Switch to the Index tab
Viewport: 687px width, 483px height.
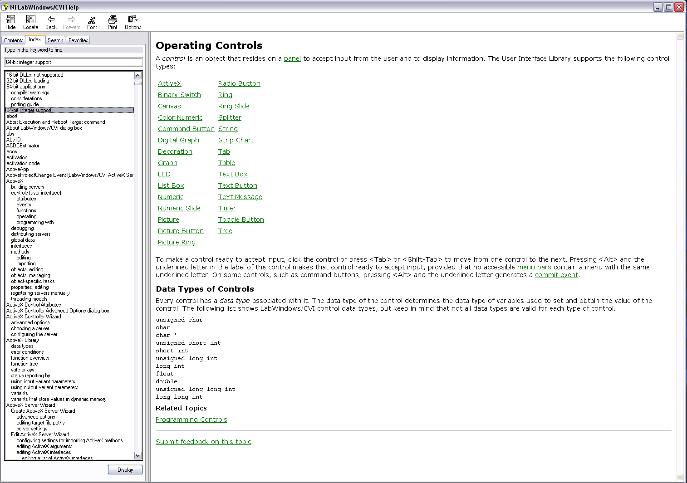pos(35,39)
